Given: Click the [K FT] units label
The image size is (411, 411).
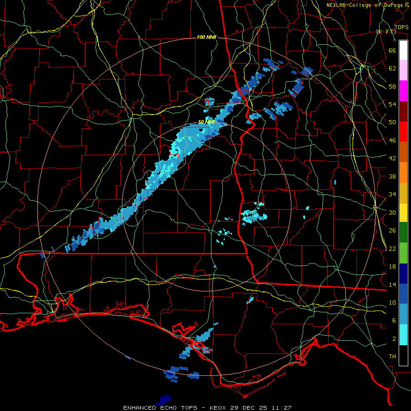Looking at the screenshot, I should pos(386,32).
